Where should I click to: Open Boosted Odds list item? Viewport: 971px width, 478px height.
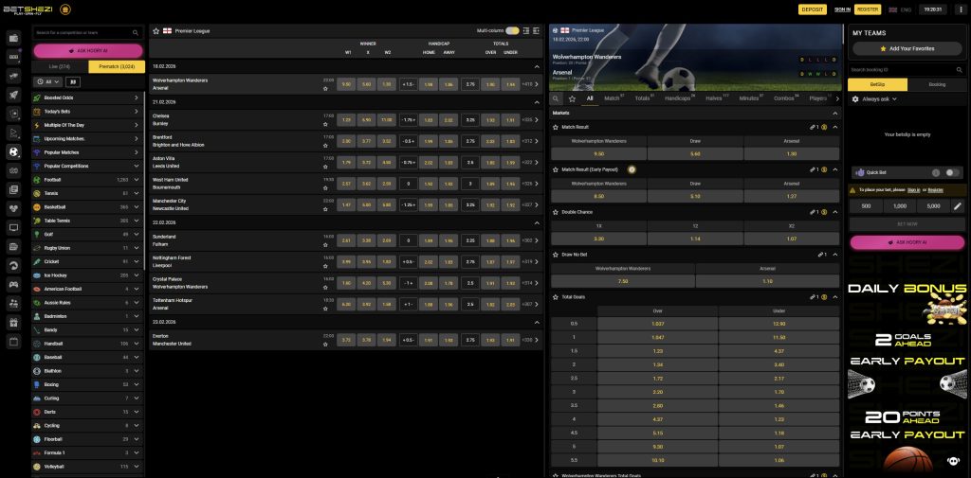pos(87,97)
